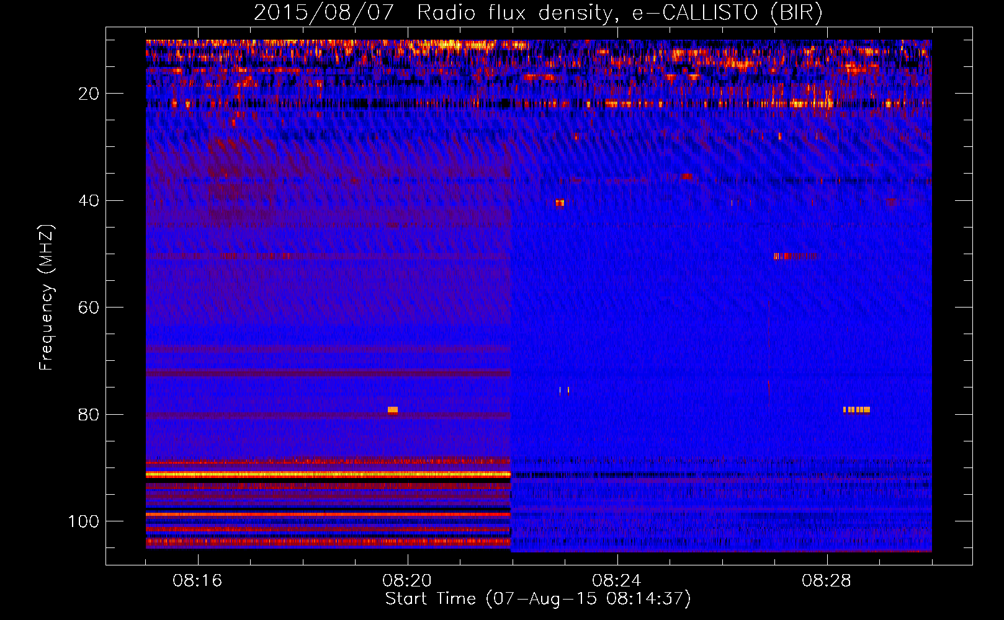Click the 40 MHz frequency tick label
The height and width of the screenshot is (620, 1004).
(89, 201)
